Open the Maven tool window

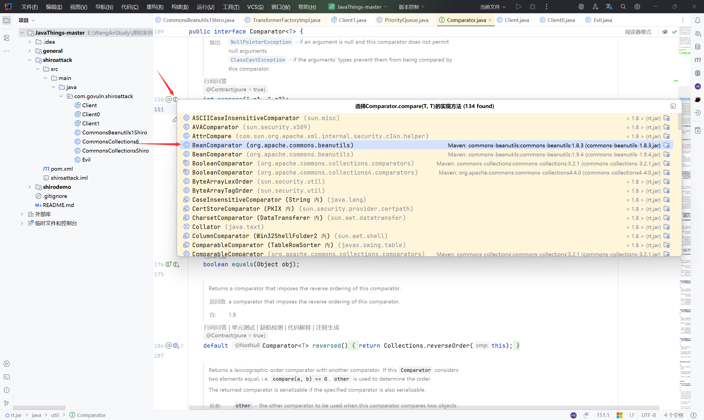pos(697,60)
